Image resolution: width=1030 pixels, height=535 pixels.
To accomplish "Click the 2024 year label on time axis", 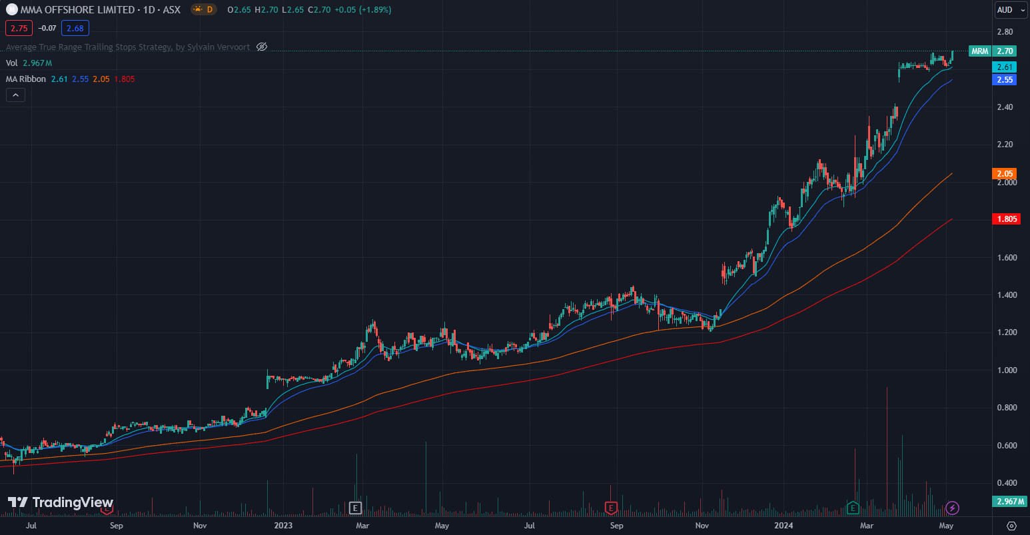I will [x=783, y=526].
